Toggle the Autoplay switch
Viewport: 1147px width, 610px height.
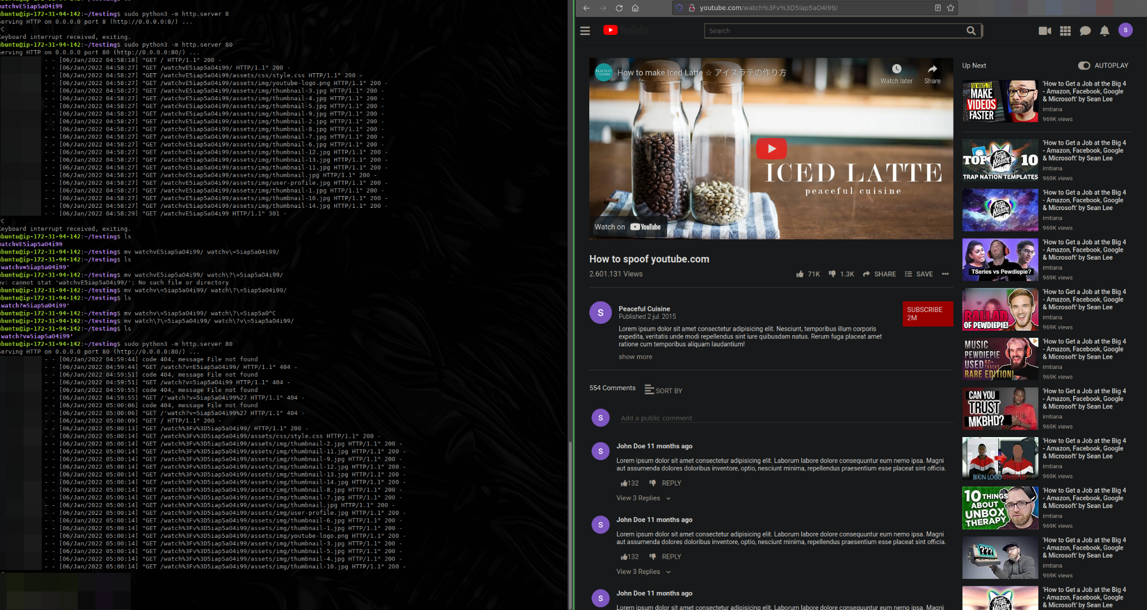(1084, 66)
